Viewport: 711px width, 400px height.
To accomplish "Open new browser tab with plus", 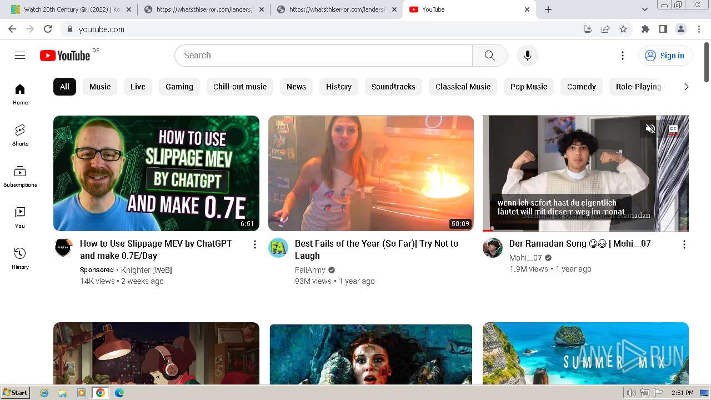I will [x=548, y=9].
